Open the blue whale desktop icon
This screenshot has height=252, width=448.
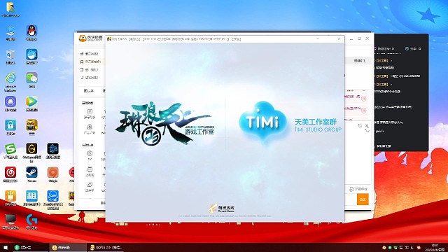[31, 55]
